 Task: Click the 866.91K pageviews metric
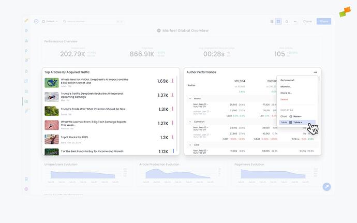tap(142, 54)
